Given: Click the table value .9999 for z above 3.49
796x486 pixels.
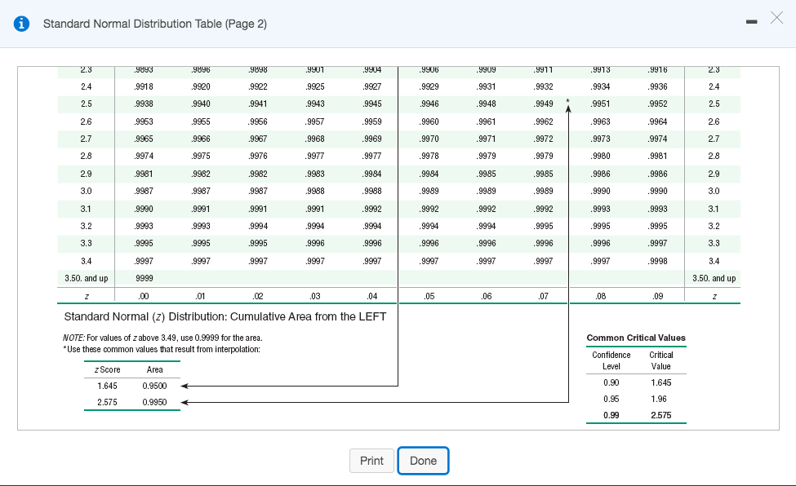Looking at the screenshot, I should 144,276.
